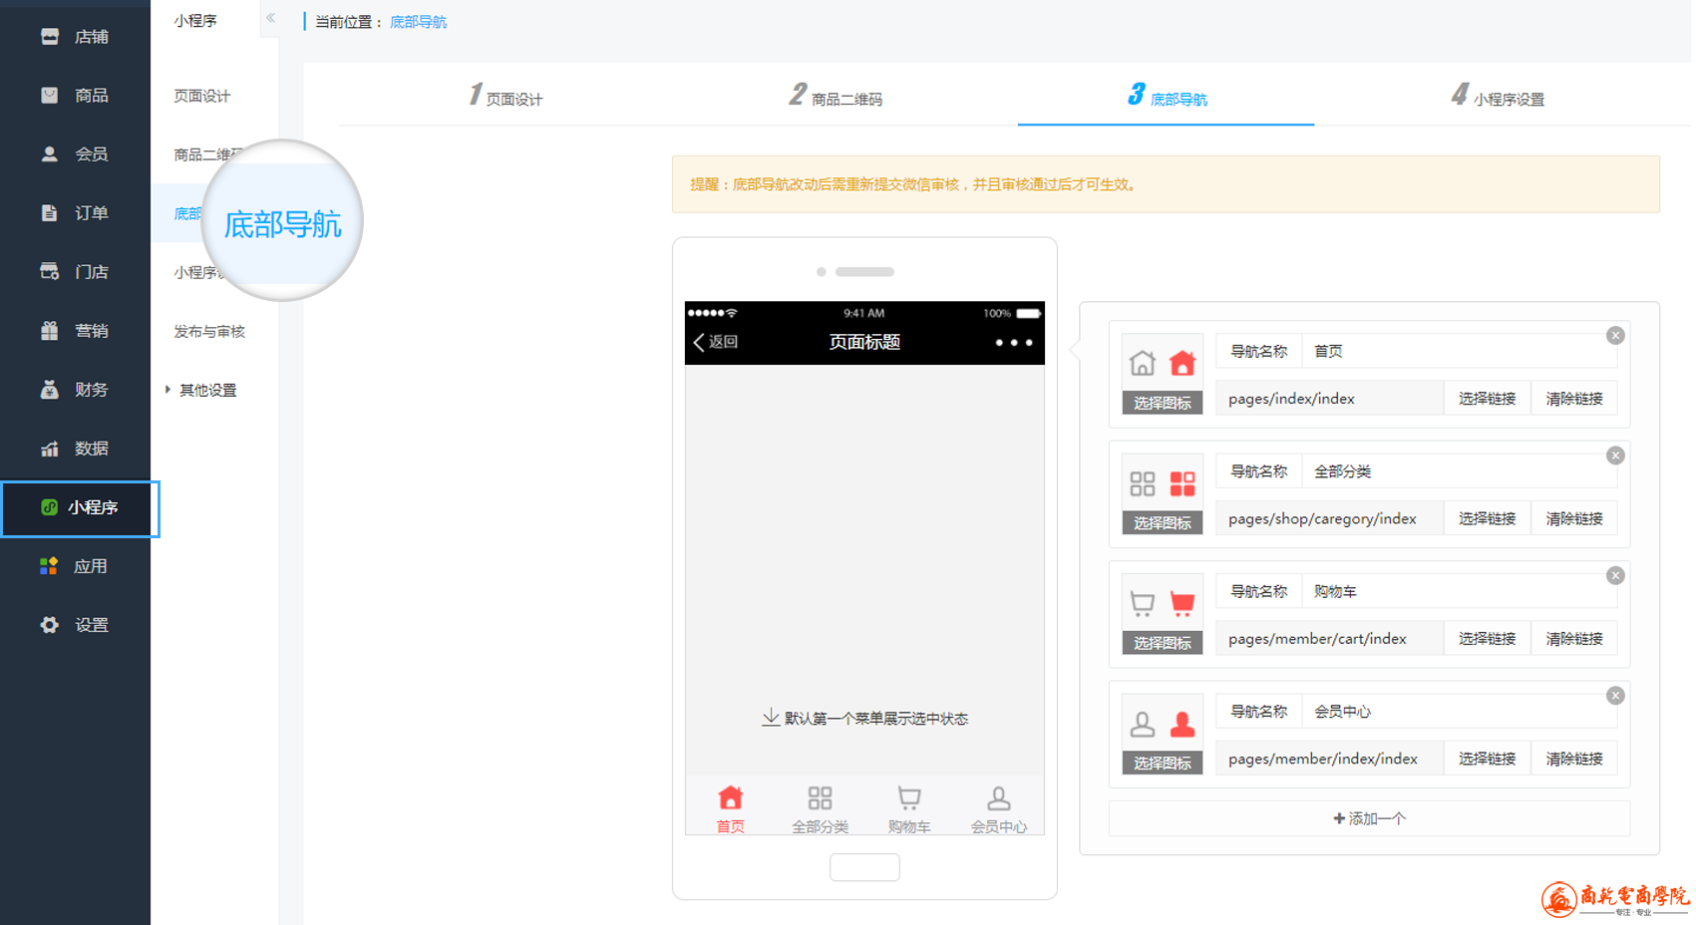1696x925 pixels.
Task: Tap 首页 tab in phone preview
Action: point(731,809)
